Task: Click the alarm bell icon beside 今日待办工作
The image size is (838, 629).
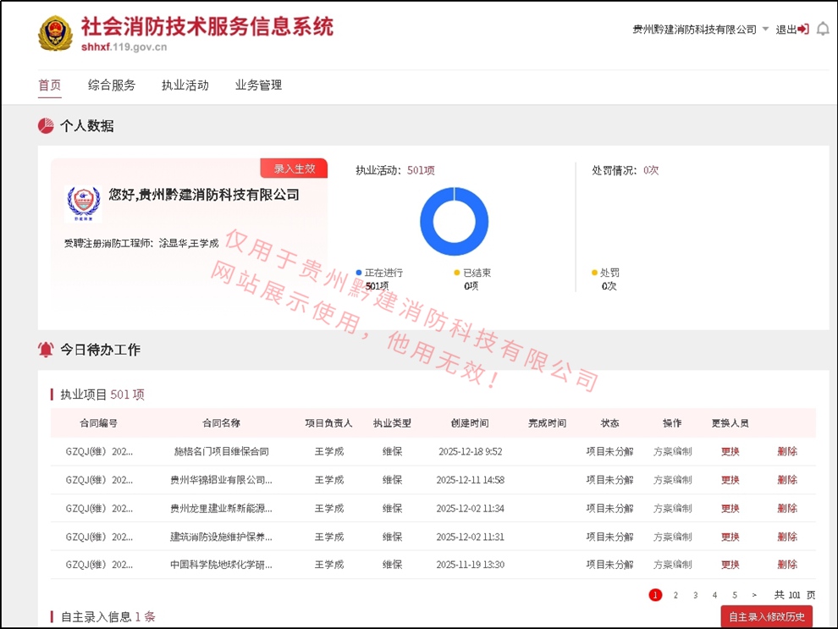Action: tap(46, 350)
